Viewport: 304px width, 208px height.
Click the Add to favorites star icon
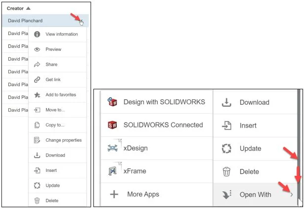point(37,95)
